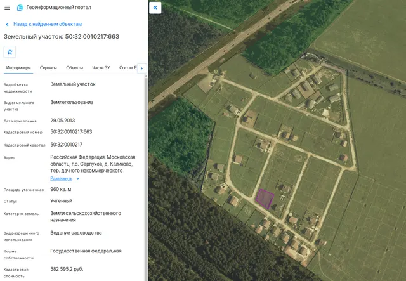This screenshot has height=281, width=406.
Task: Click the geoportal logo icon
Action: click(x=20, y=8)
